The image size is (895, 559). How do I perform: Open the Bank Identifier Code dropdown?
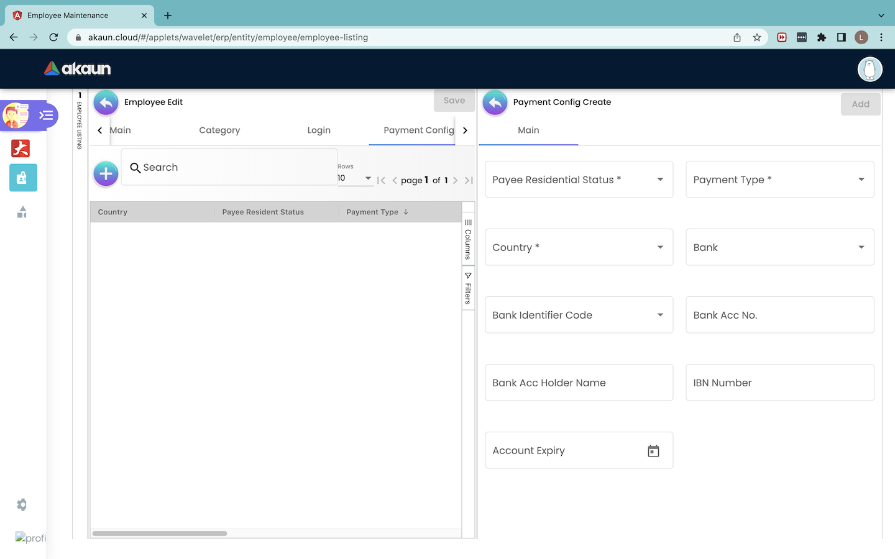click(x=579, y=315)
